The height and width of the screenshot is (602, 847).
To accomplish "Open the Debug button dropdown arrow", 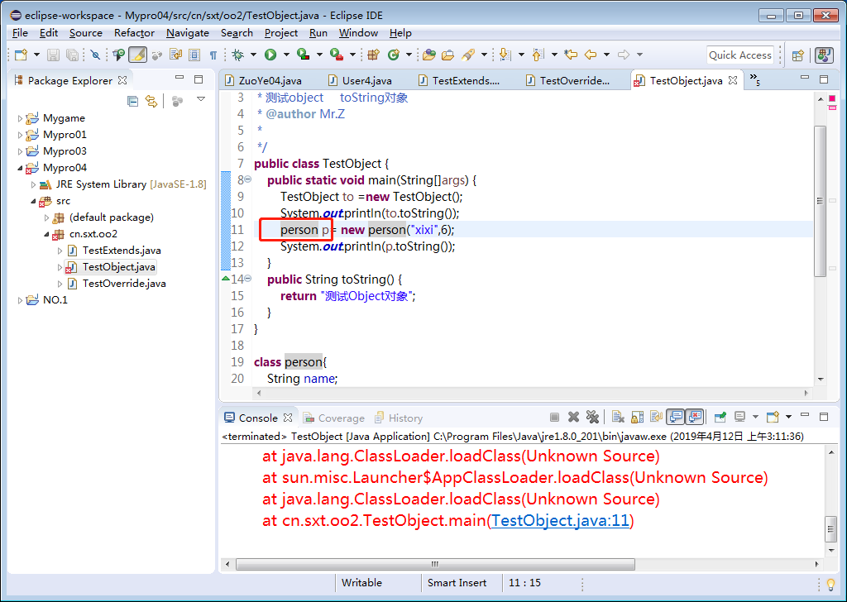I will [253, 55].
